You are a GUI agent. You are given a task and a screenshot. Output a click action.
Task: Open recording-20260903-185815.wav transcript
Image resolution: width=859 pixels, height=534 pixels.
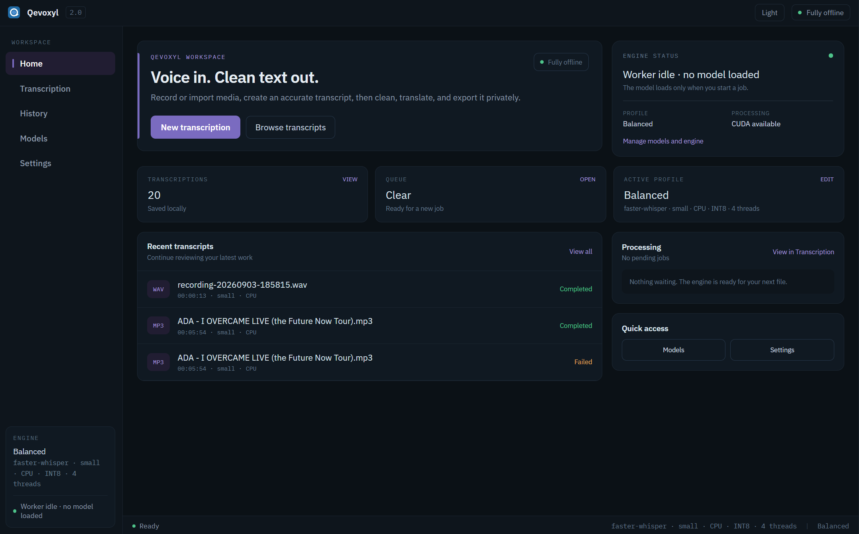tap(370, 289)
